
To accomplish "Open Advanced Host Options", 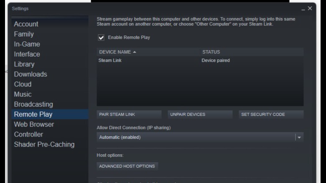I will click(127, 166).
